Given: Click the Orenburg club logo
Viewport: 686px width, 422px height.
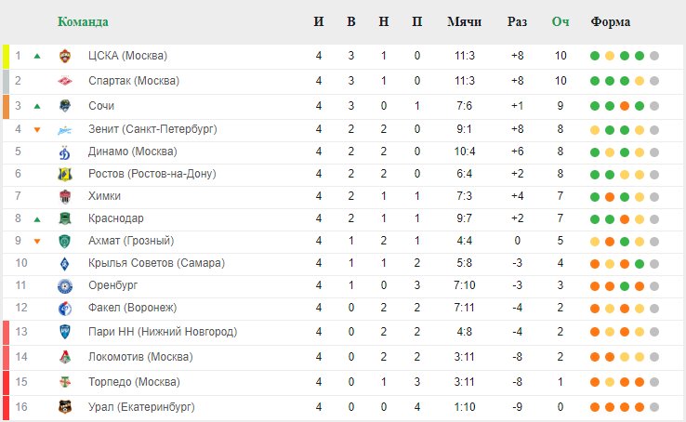Looking at the screenshot, I should coord(65,286).
